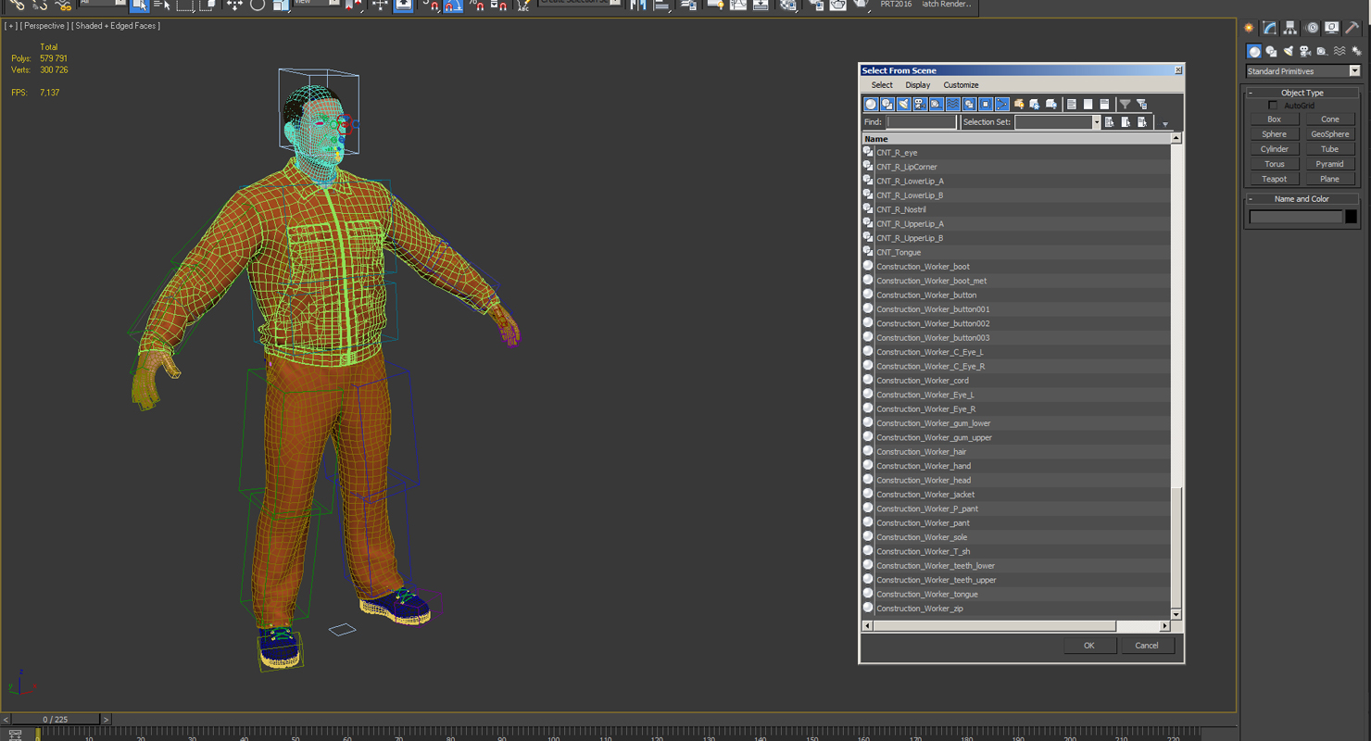Create a Pyramid primitive

click(x=1329, y=164)
